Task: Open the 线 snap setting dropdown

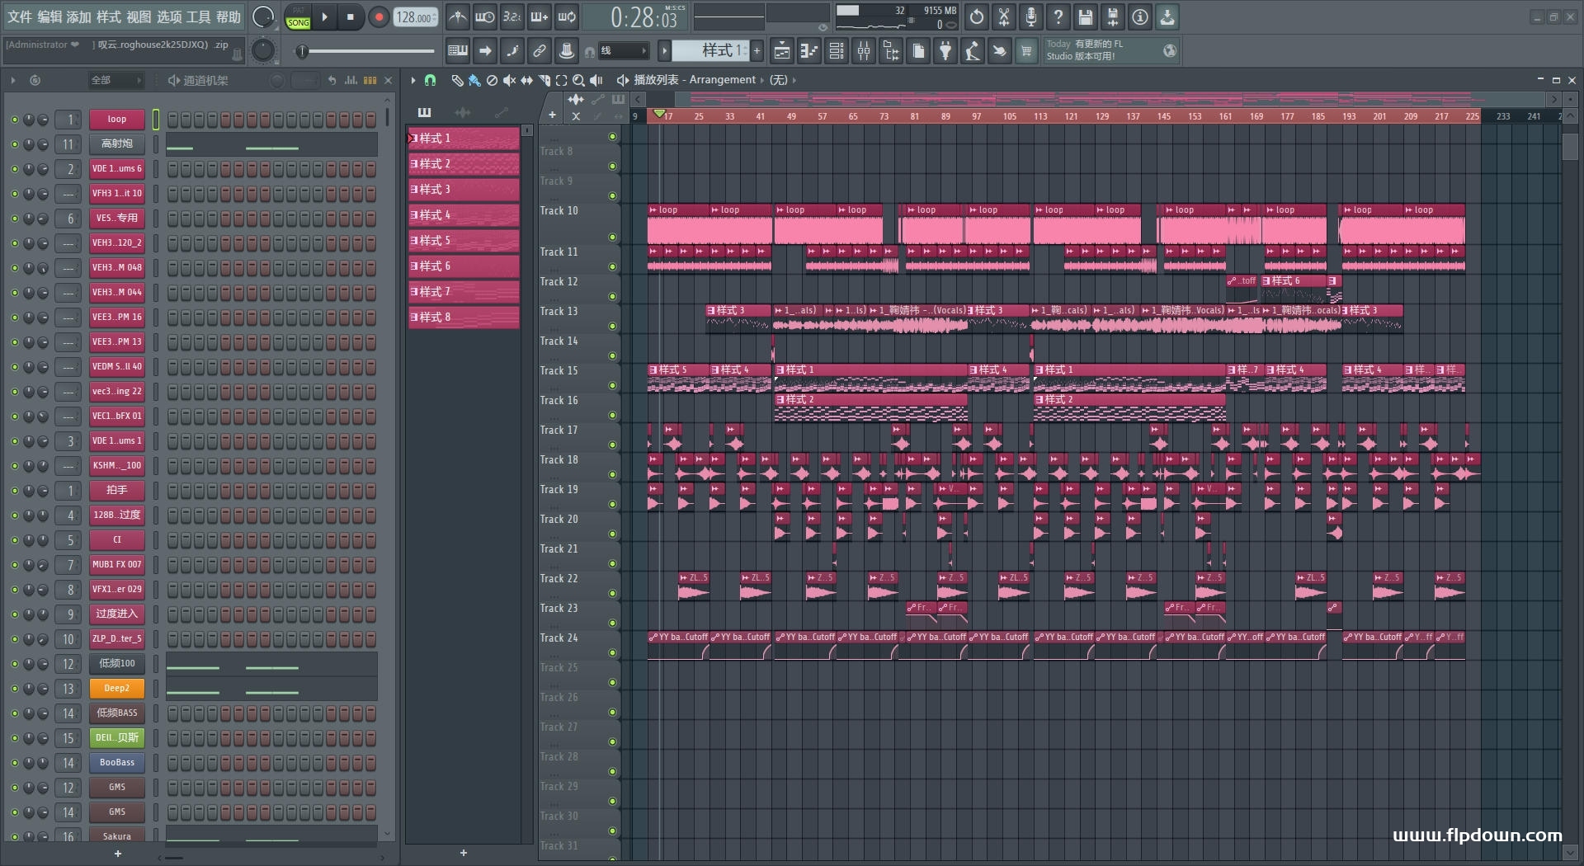Action: 623,51
